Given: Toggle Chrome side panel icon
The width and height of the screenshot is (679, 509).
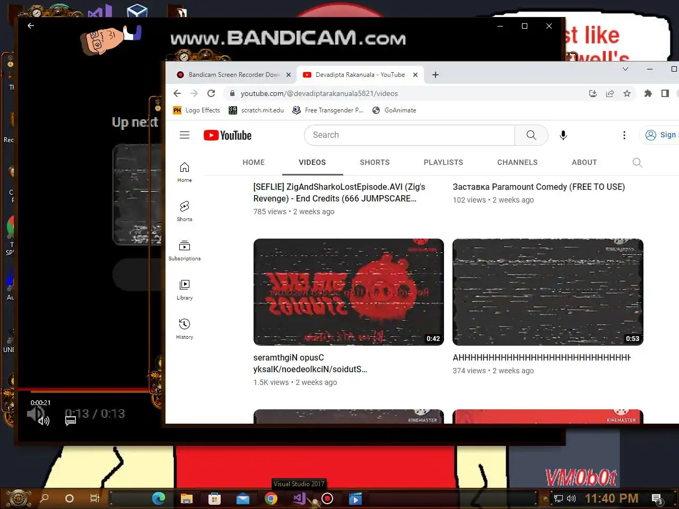Looking at the screenshot, I should pos(665,93).
